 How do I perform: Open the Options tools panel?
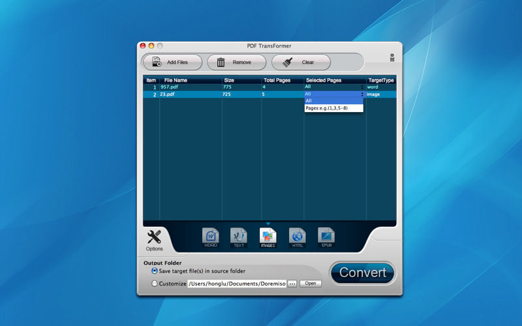154,241
